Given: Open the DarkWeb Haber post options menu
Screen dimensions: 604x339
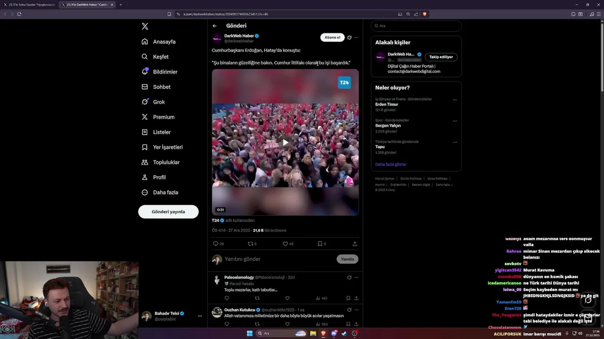Looking at the screenshot, I should [x=356, y=37].
